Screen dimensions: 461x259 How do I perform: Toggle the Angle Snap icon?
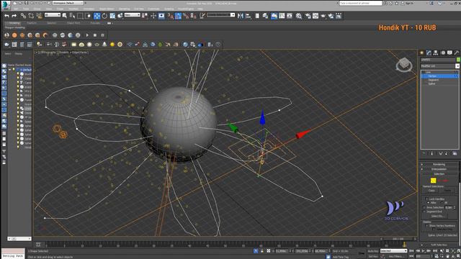178,16
